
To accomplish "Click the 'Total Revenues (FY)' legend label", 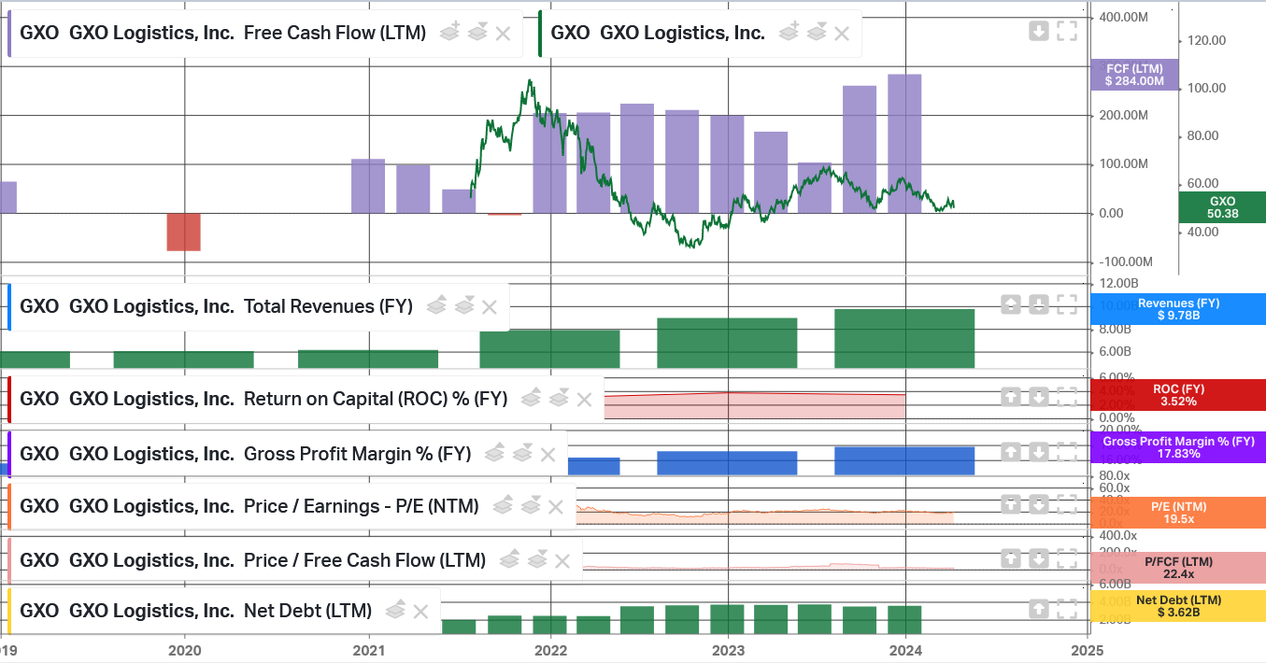I will point(328,306).
